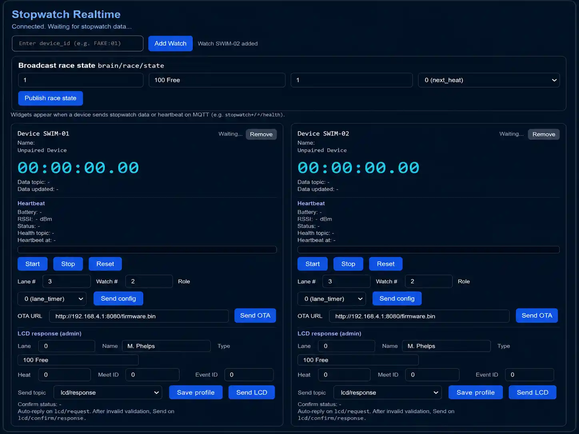Click SWIM-01 OTA URL field
The image size is (579, 434).
tap(139, 316)
